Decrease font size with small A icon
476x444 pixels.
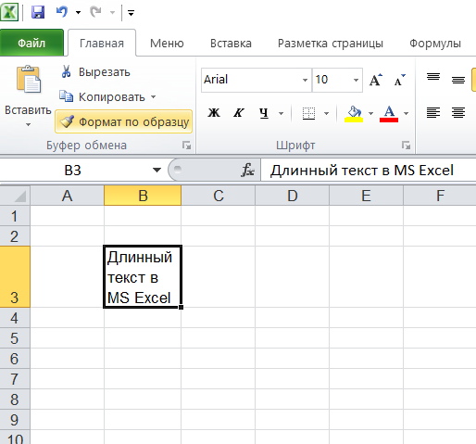[400, 80]
